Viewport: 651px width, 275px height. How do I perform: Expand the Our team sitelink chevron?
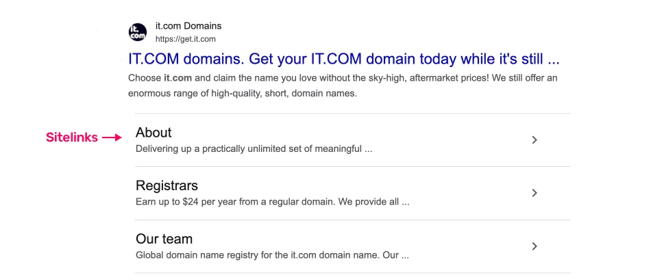tap(535, 246)
